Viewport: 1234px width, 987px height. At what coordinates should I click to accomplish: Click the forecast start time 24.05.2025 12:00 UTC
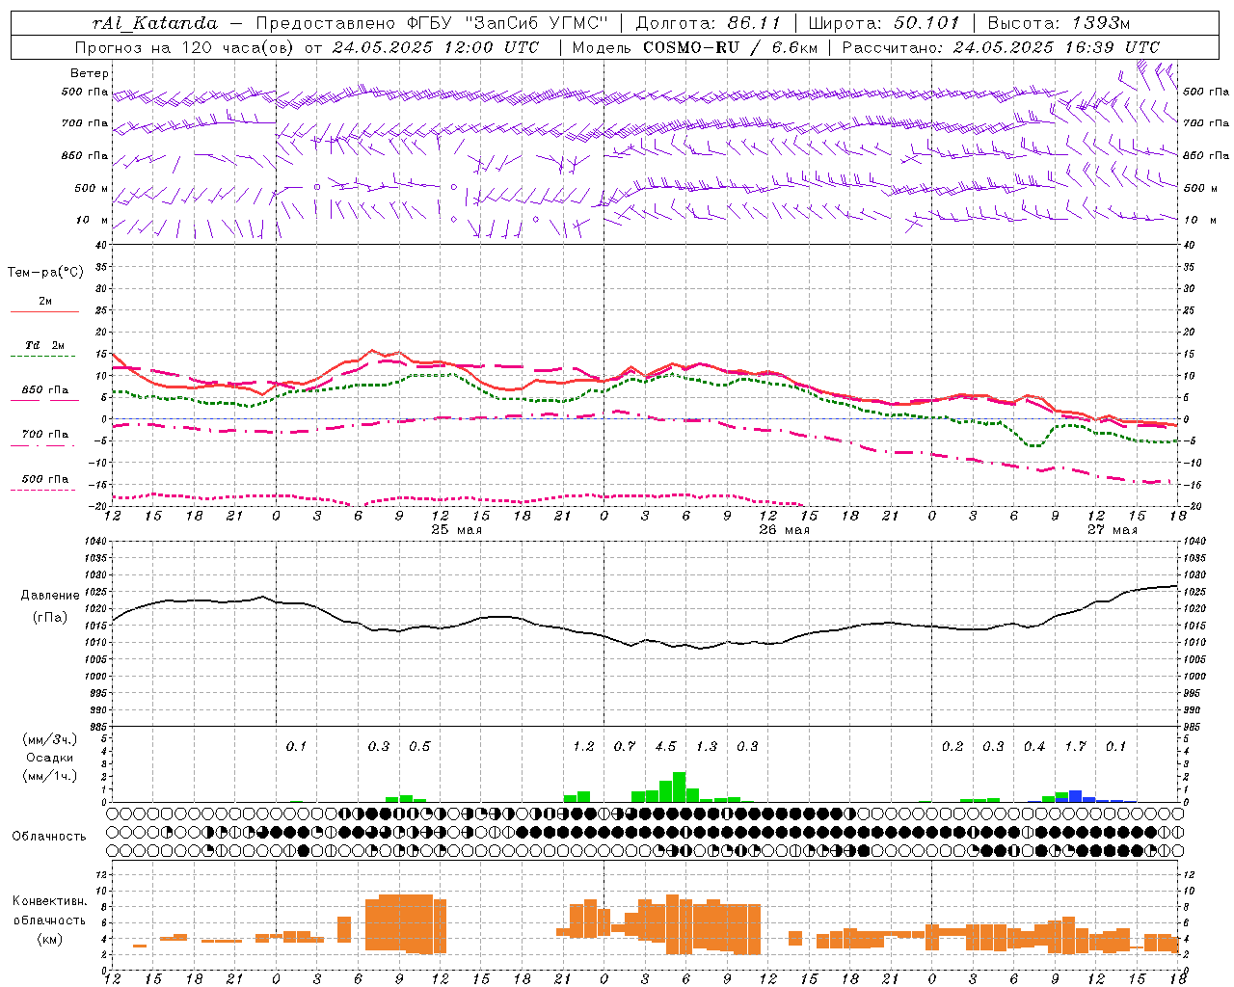pyautogui.click(x=436, y=47)
